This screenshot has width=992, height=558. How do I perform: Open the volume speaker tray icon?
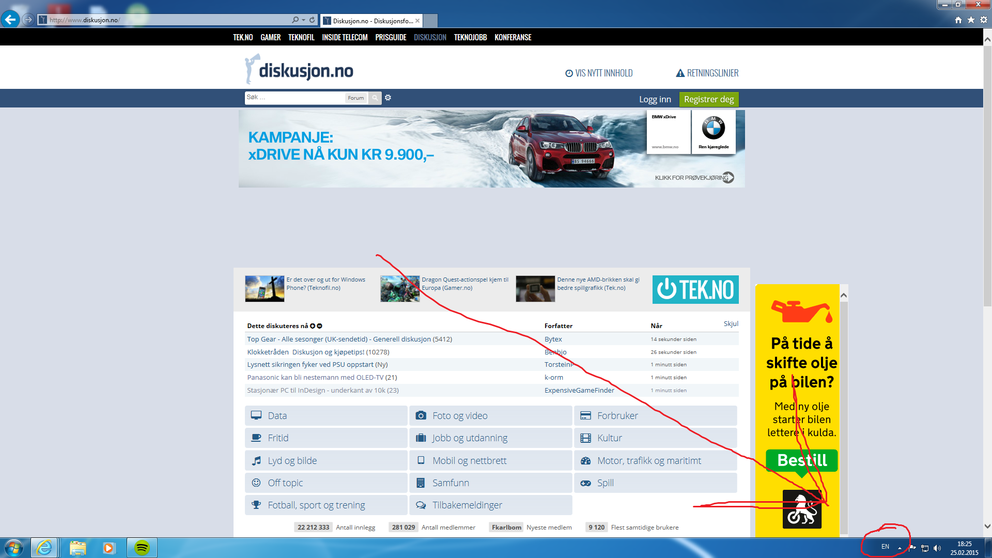click(937, 548)
